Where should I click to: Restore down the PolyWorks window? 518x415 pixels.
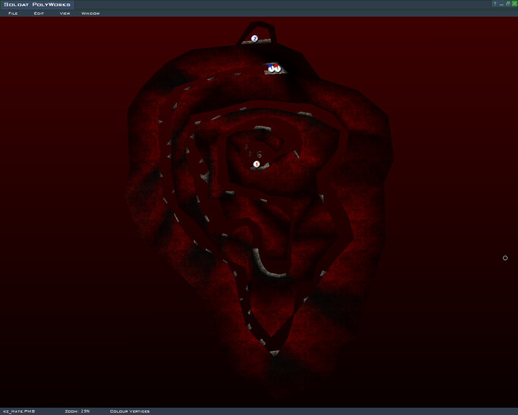[x=508, y=4]
